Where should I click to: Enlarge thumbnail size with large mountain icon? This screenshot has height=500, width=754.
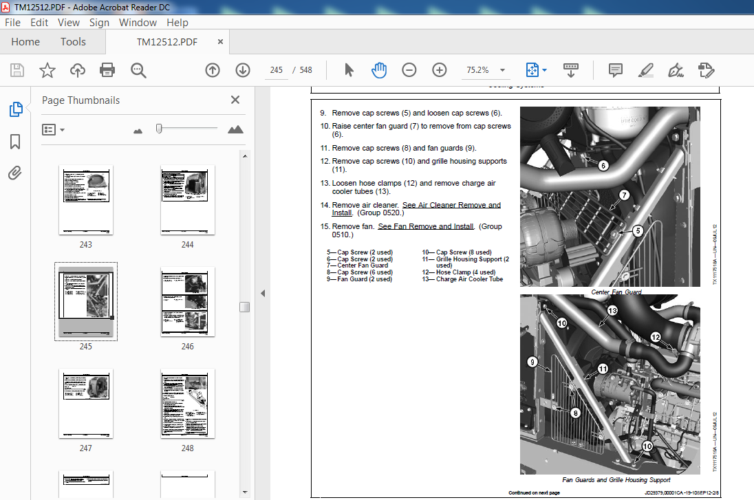tap(235, 129)
